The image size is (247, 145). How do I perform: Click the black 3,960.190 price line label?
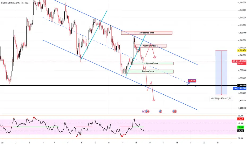click(x=242, y=85)
